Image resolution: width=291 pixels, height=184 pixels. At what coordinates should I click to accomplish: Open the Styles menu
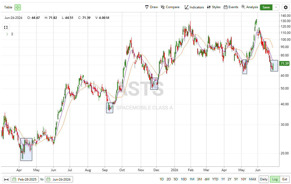214,7
